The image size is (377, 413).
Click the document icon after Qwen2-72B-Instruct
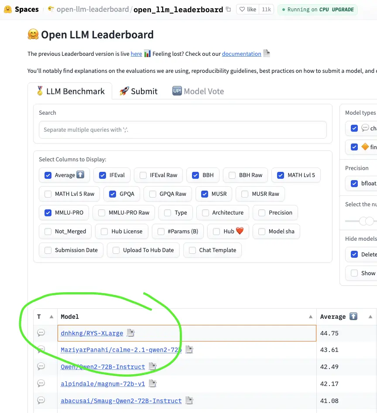pyautogui.click(x=153, y=366)
